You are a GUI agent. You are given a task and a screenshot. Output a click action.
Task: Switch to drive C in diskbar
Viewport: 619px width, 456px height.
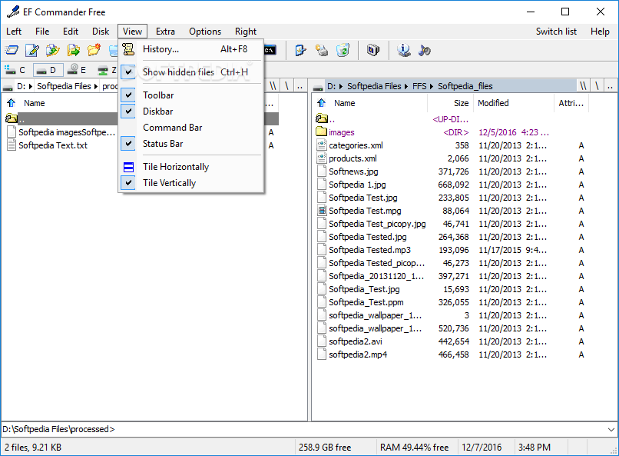coord(15,70)
